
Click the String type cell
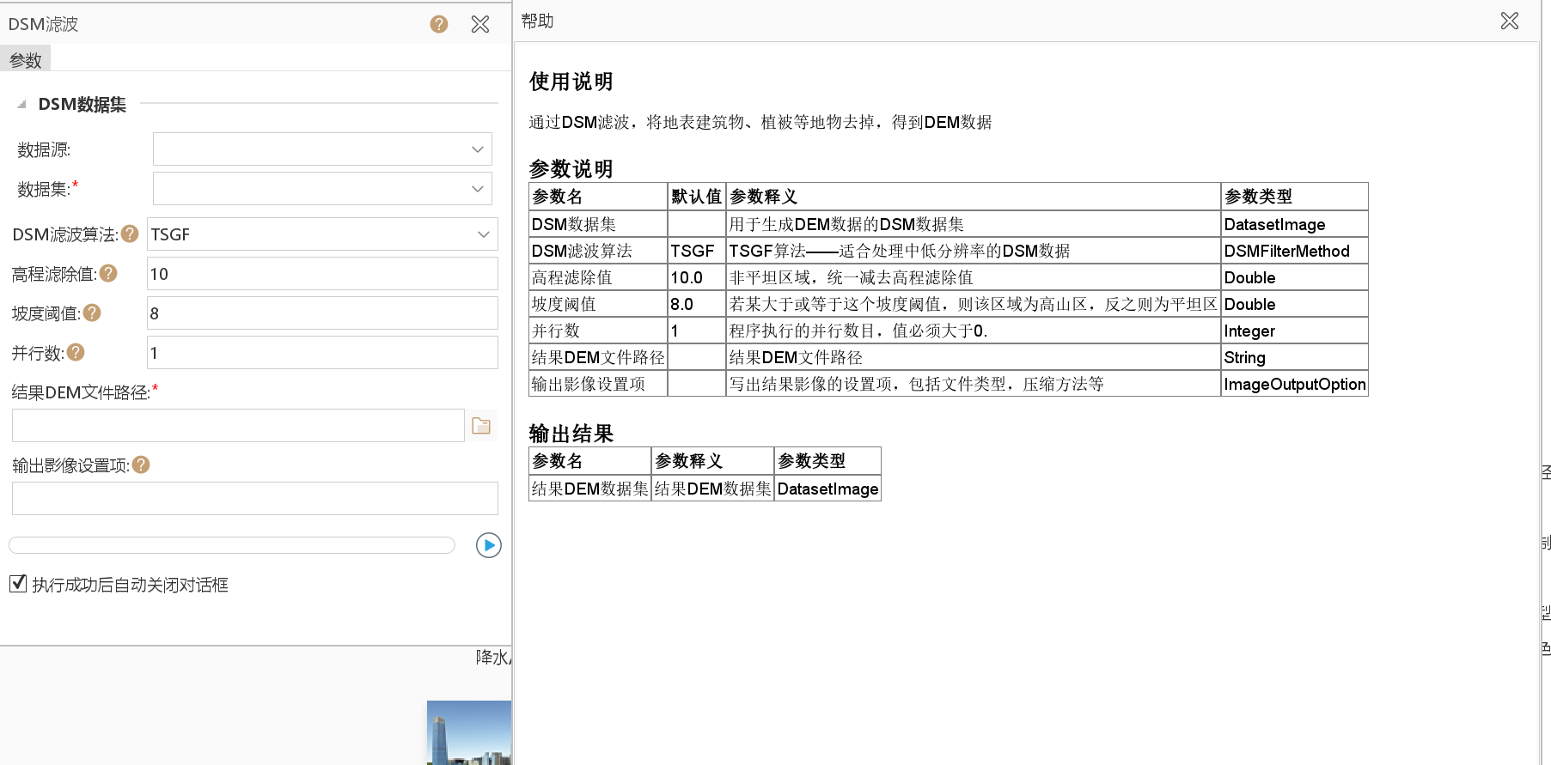1294,357
